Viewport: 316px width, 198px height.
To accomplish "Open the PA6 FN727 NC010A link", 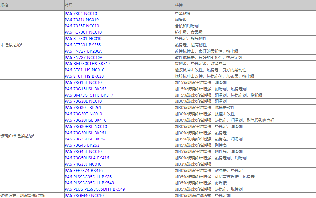I will [x=84, y=57].
